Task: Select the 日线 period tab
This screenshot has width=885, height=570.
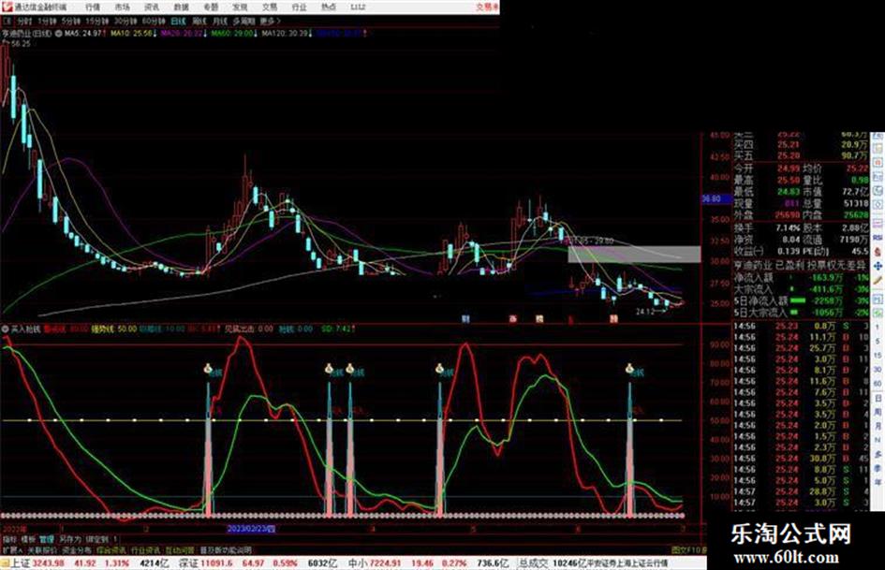Action: click(178, 21)
